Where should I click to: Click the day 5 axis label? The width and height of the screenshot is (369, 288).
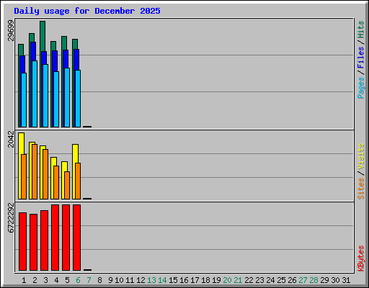pos(67,280)
